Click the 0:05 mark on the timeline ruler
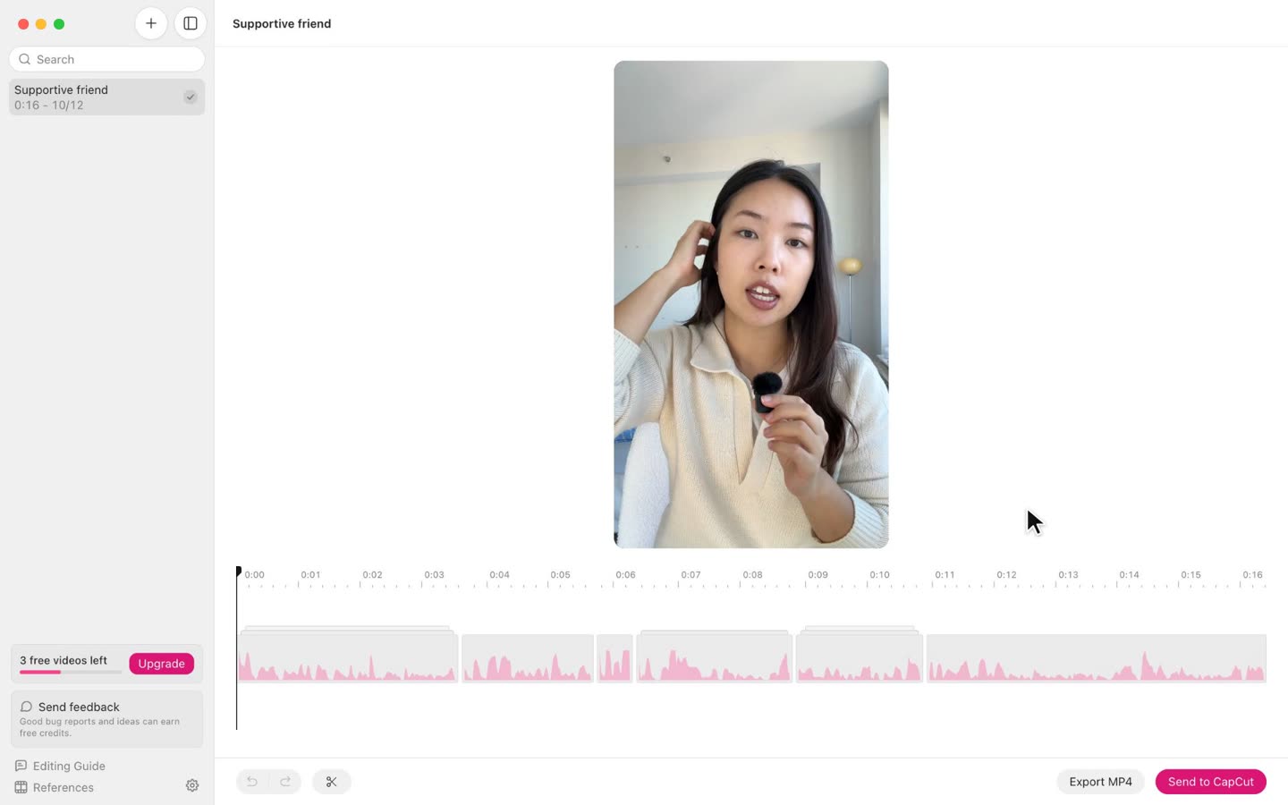1288x805 pixels. (x=560, y=575)
